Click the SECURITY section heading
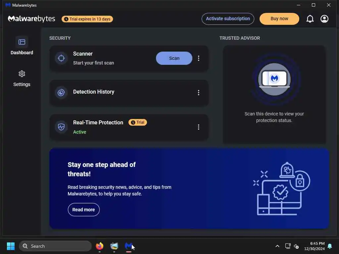This screenshot has width=339, height=254. tap(60, 38)
